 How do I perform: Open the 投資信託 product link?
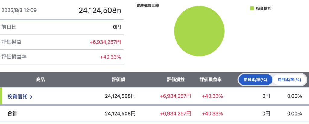pos(18,96)
